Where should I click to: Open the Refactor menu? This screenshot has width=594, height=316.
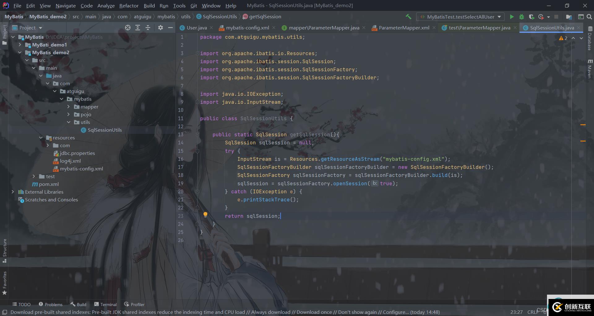pos(129,6)
